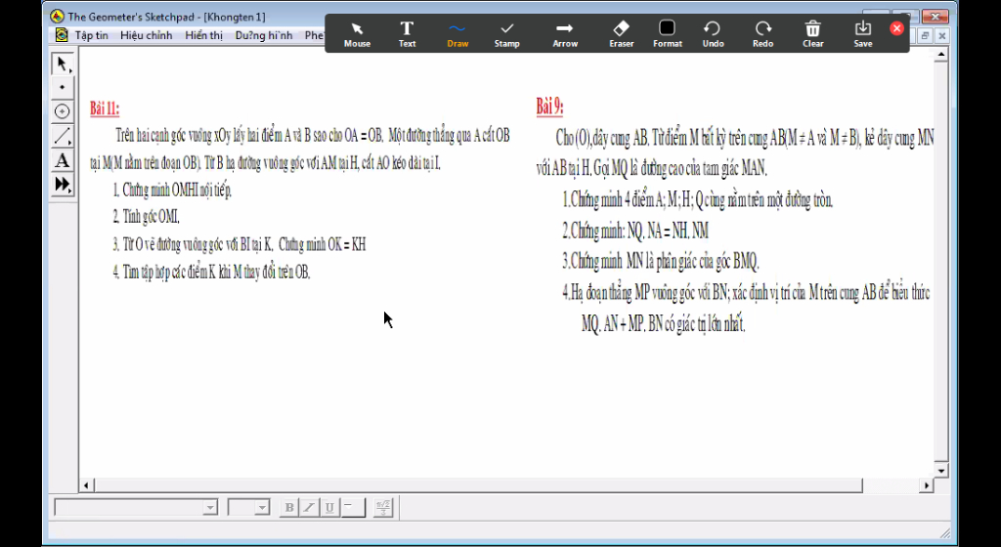
Task: Toggle Bold text formatting
Action: pyautogui.click(x=289, y=508)
